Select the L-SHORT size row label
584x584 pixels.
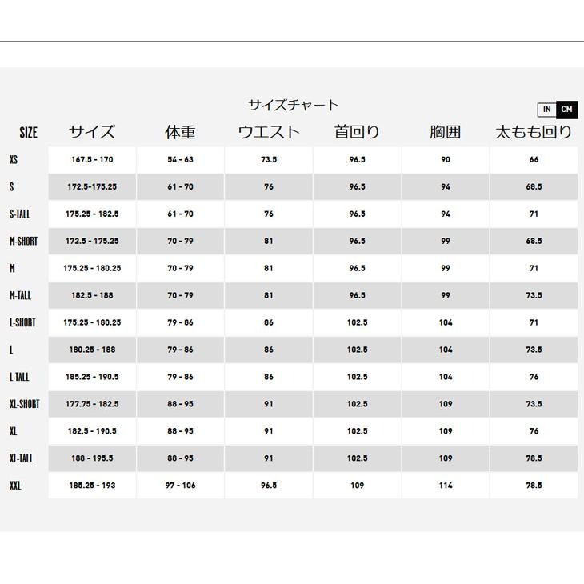pos(22,322)
